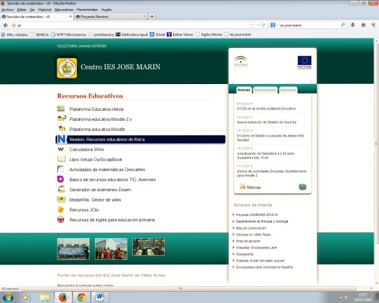Click the Entrar Yahoo bookmark
Viewport: 379px width, 303px height.
180,34
